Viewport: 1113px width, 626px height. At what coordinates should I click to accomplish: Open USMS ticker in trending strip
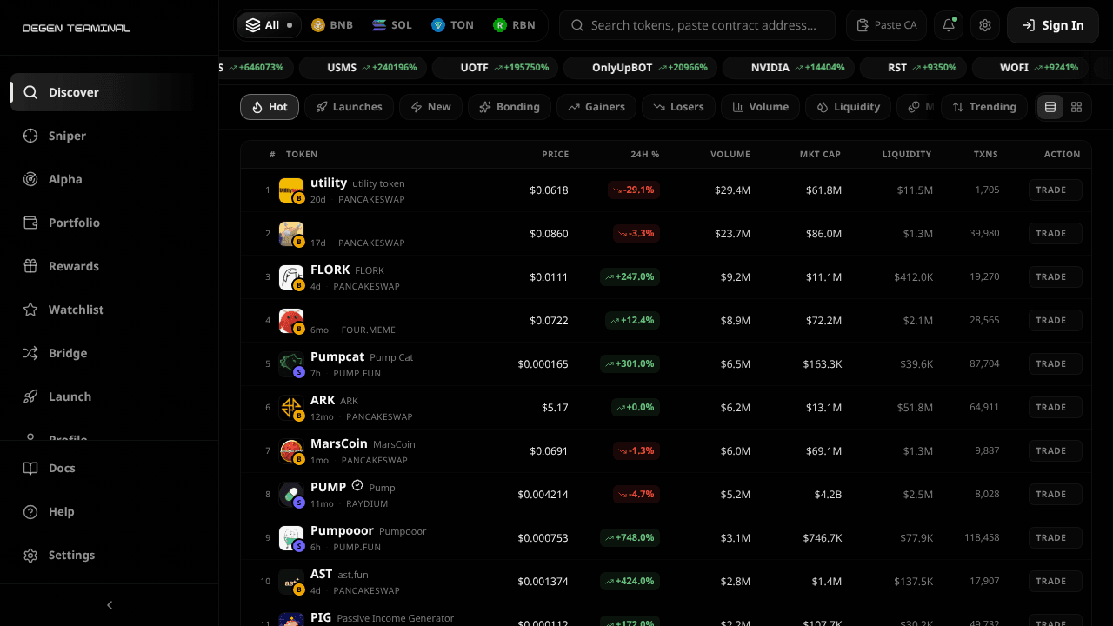coord(363,67)
